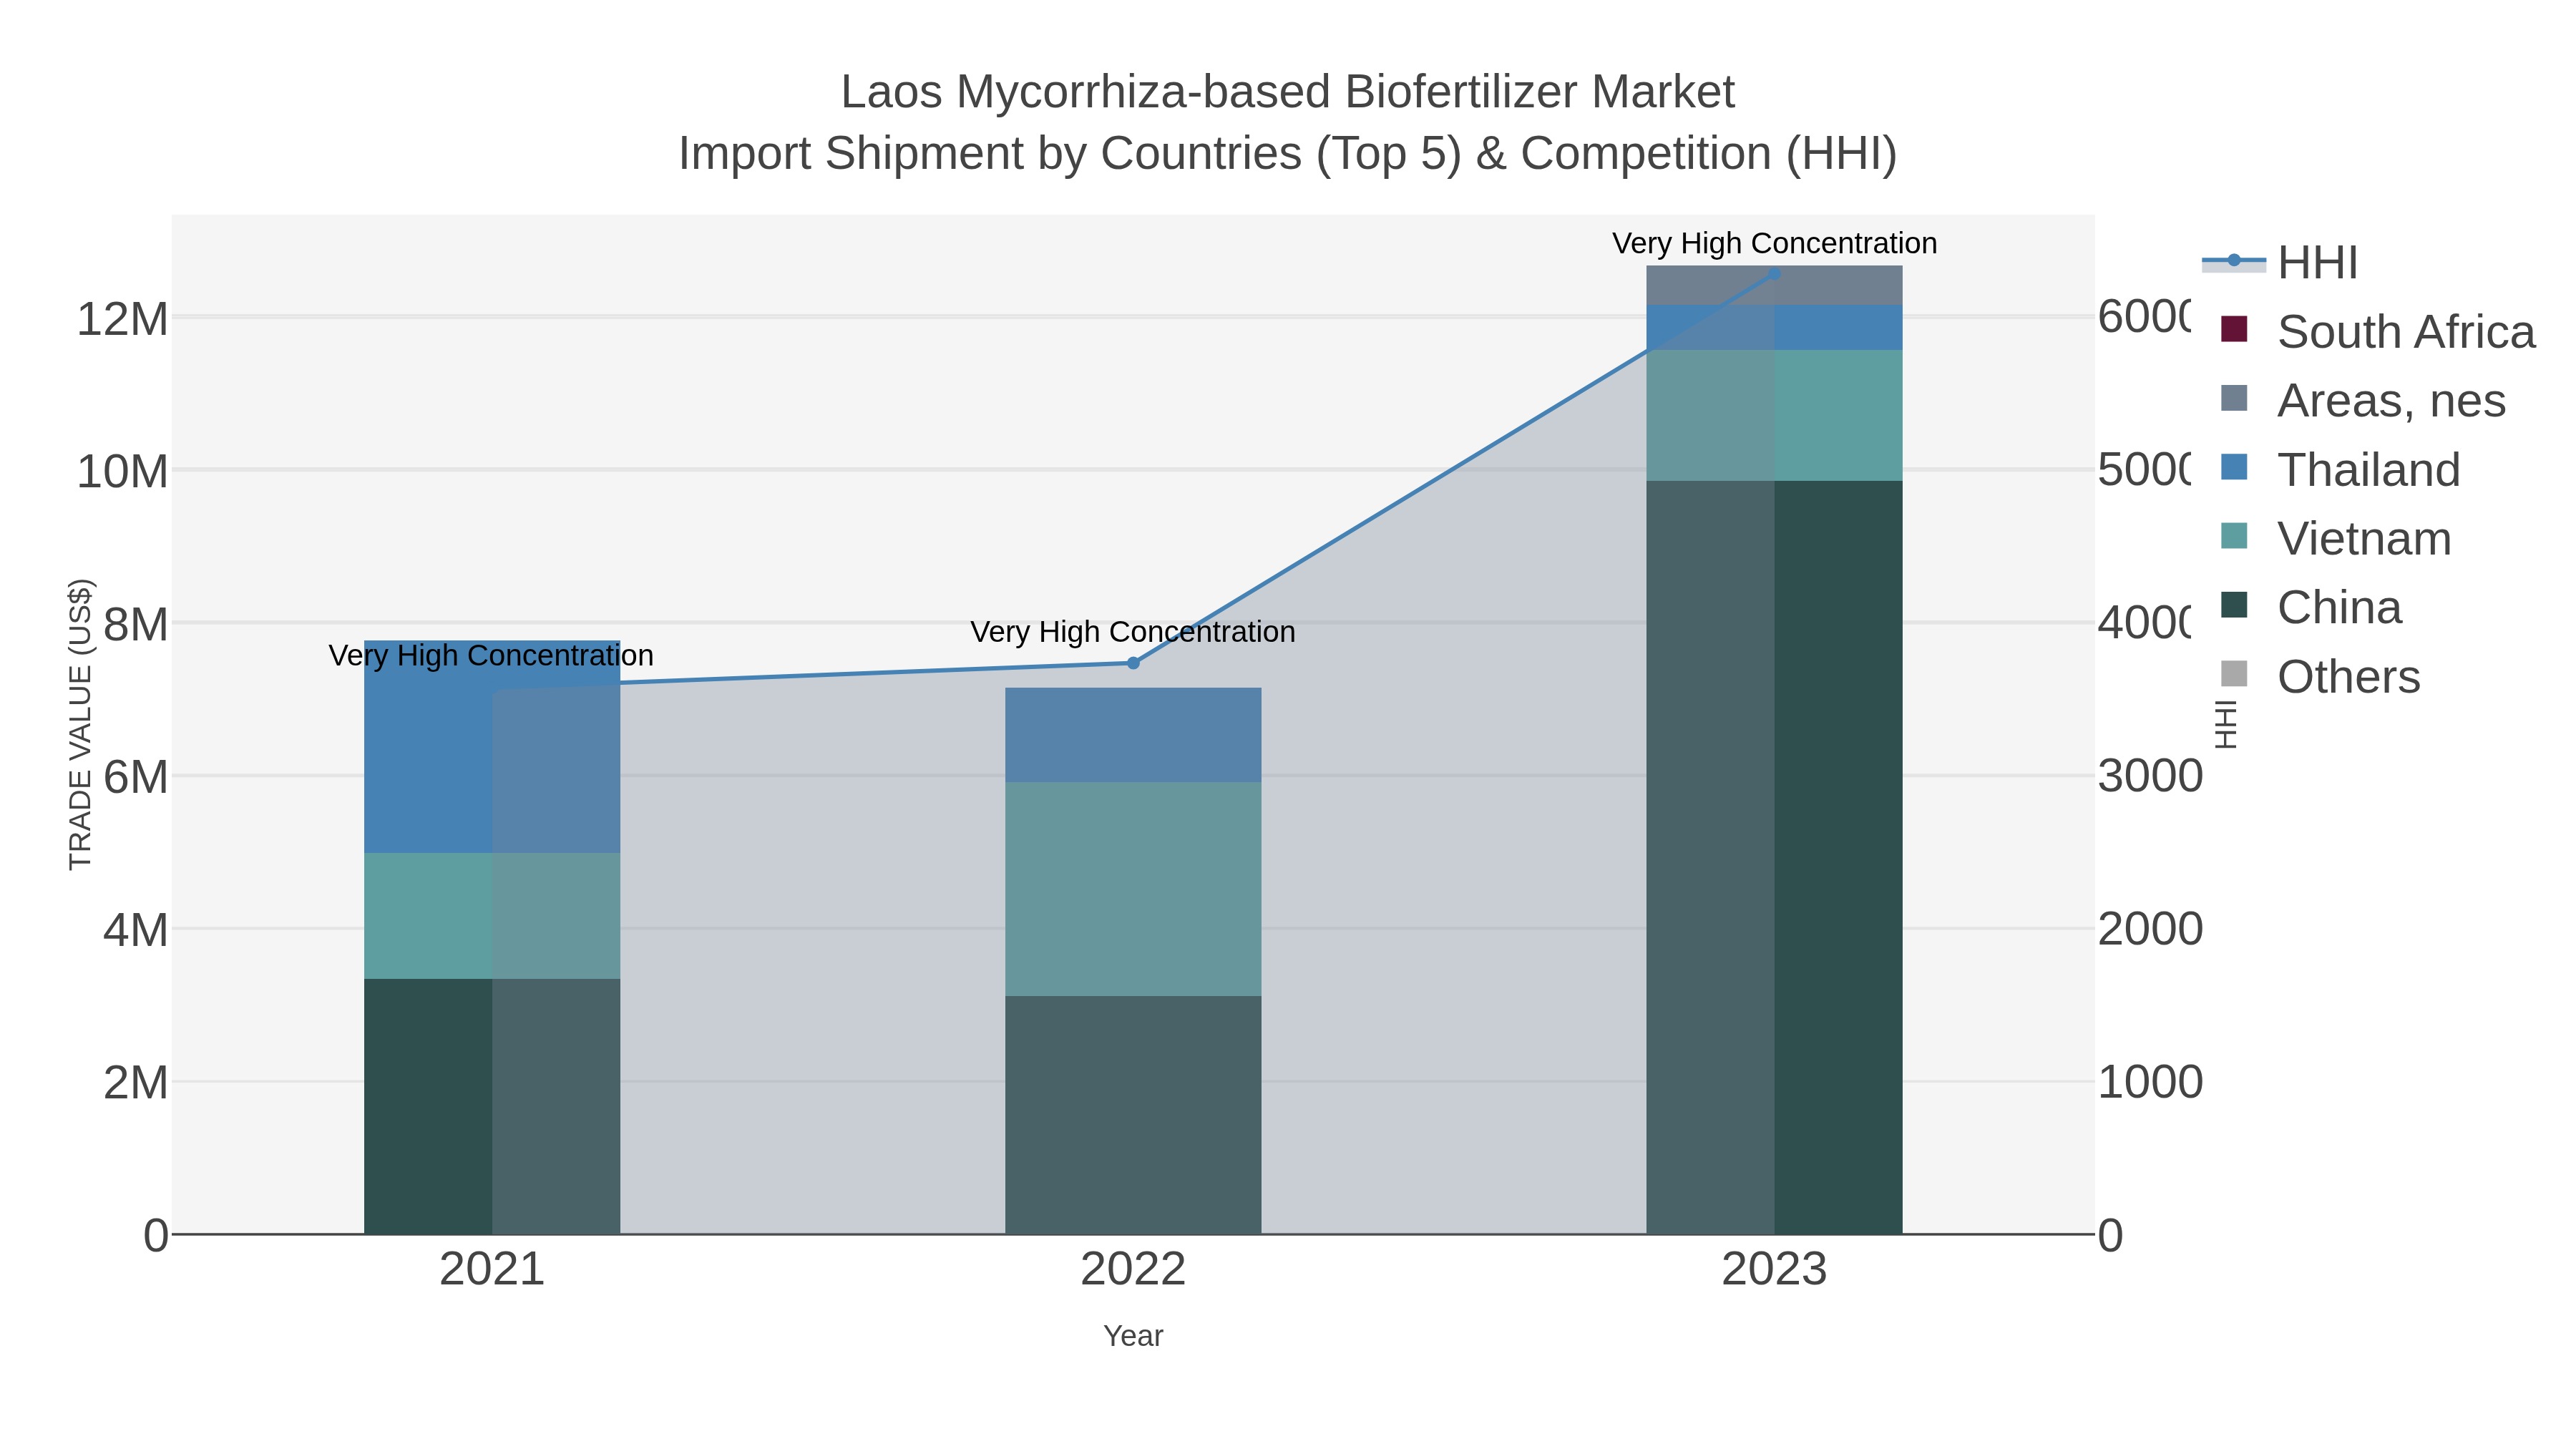Click the 3000 HHI axis tick label
The image size is (2576, 1449).
coord(2150,777)
